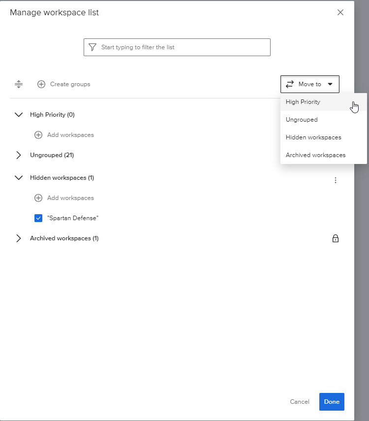Click the filter list text field

click(x=182, y=47)
